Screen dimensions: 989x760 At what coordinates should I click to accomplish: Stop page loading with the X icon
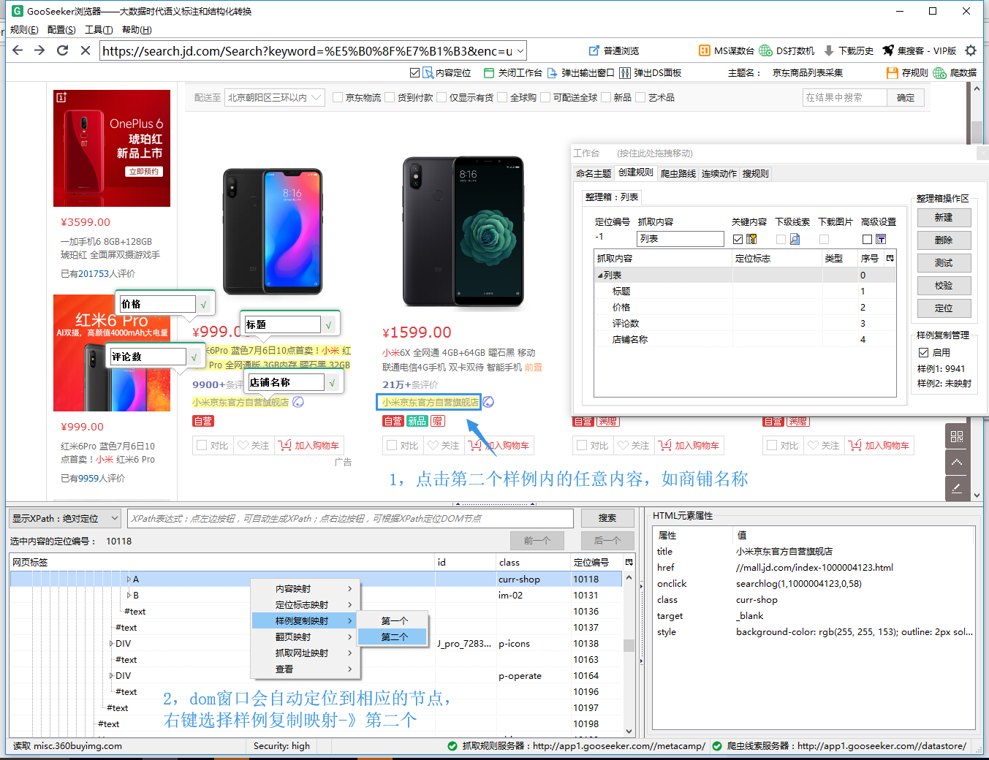pos(86,50)
